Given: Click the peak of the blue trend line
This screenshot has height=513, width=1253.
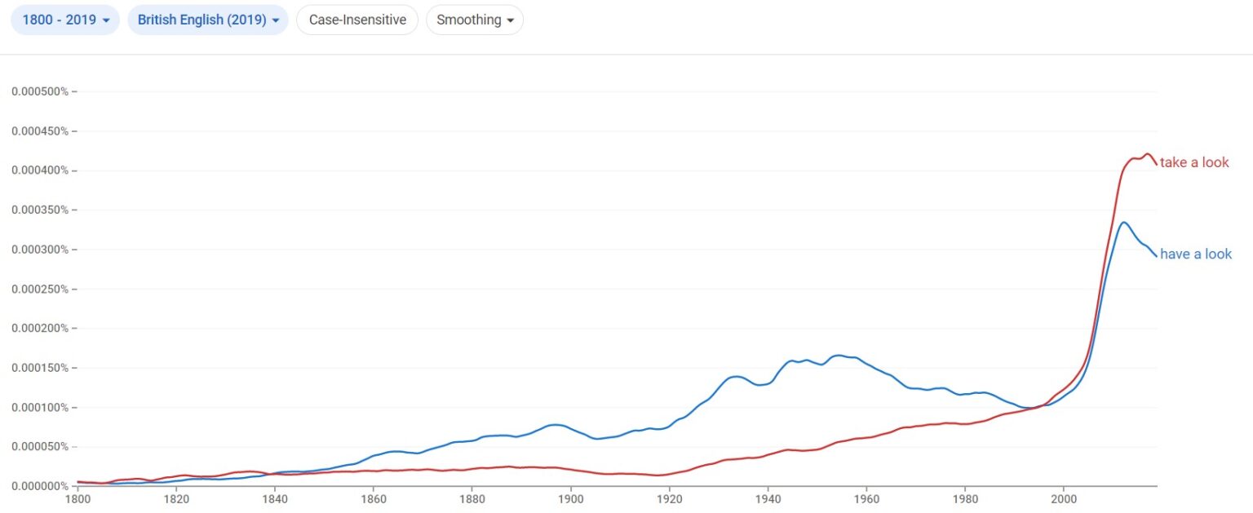Looking at the screenshot, I should 1124,222.
